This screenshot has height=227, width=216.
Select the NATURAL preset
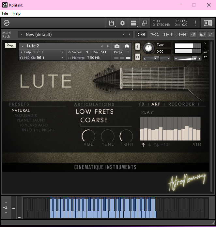[21, 110]
